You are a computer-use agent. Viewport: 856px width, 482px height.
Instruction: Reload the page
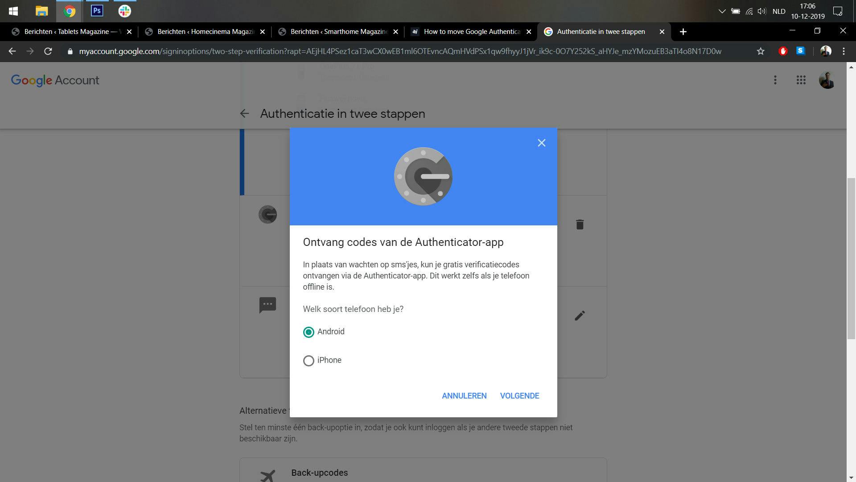click(x=48, y=51)
